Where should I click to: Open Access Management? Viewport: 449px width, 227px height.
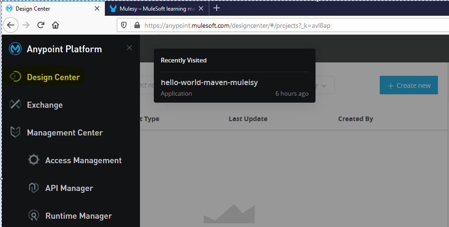(83, 160)
